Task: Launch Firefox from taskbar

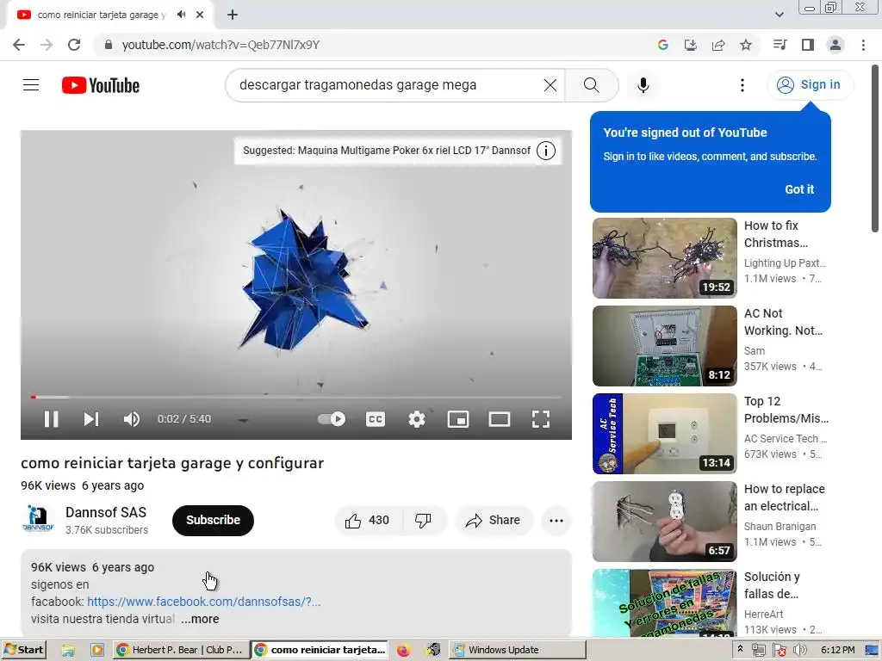Action: click(403, 651)
